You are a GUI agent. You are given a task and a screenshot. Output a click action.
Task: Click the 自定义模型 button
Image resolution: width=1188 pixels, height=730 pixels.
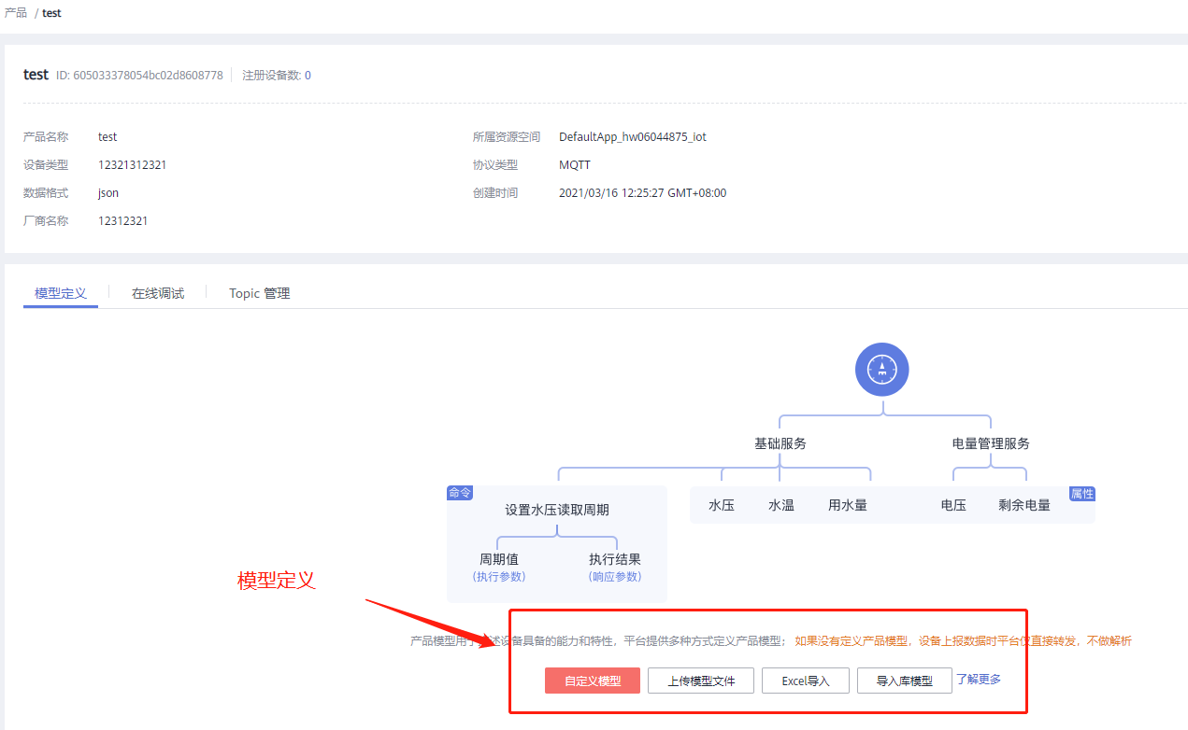(x=593, y=681)
